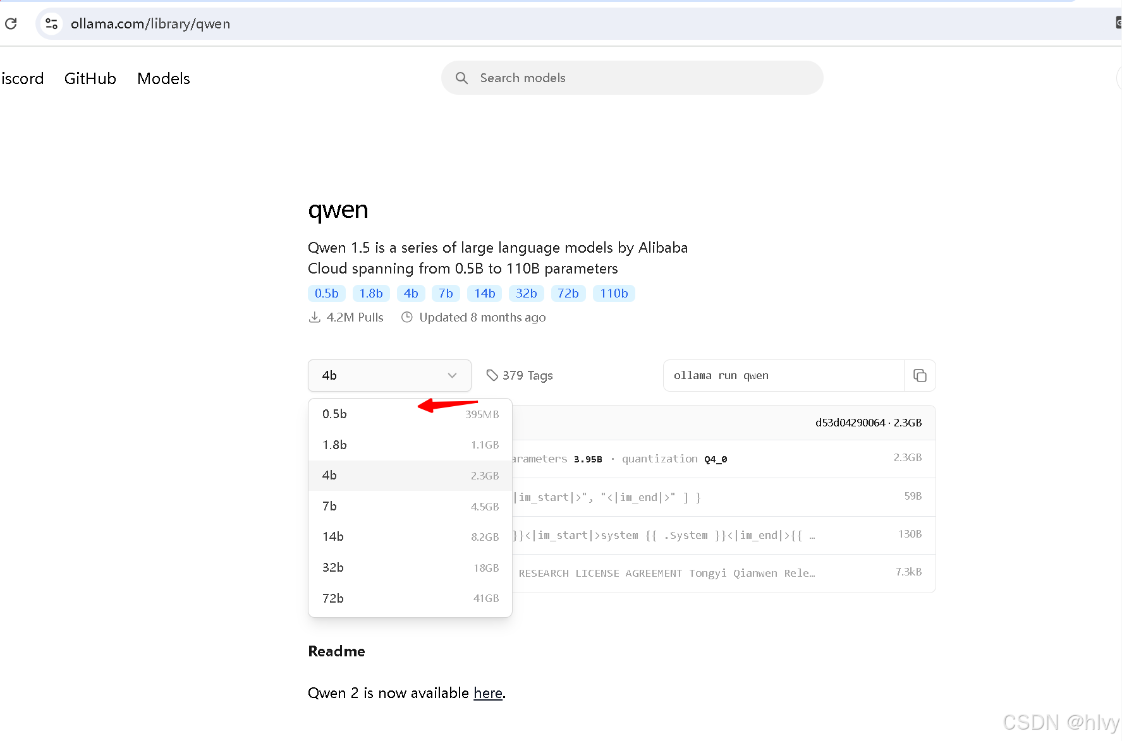1122x741 pixels.
Task: Choose 1.8b 1.1GB from the dropdown list
Action: 410,445
